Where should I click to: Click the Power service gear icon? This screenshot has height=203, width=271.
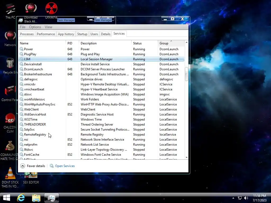[21, 49]
